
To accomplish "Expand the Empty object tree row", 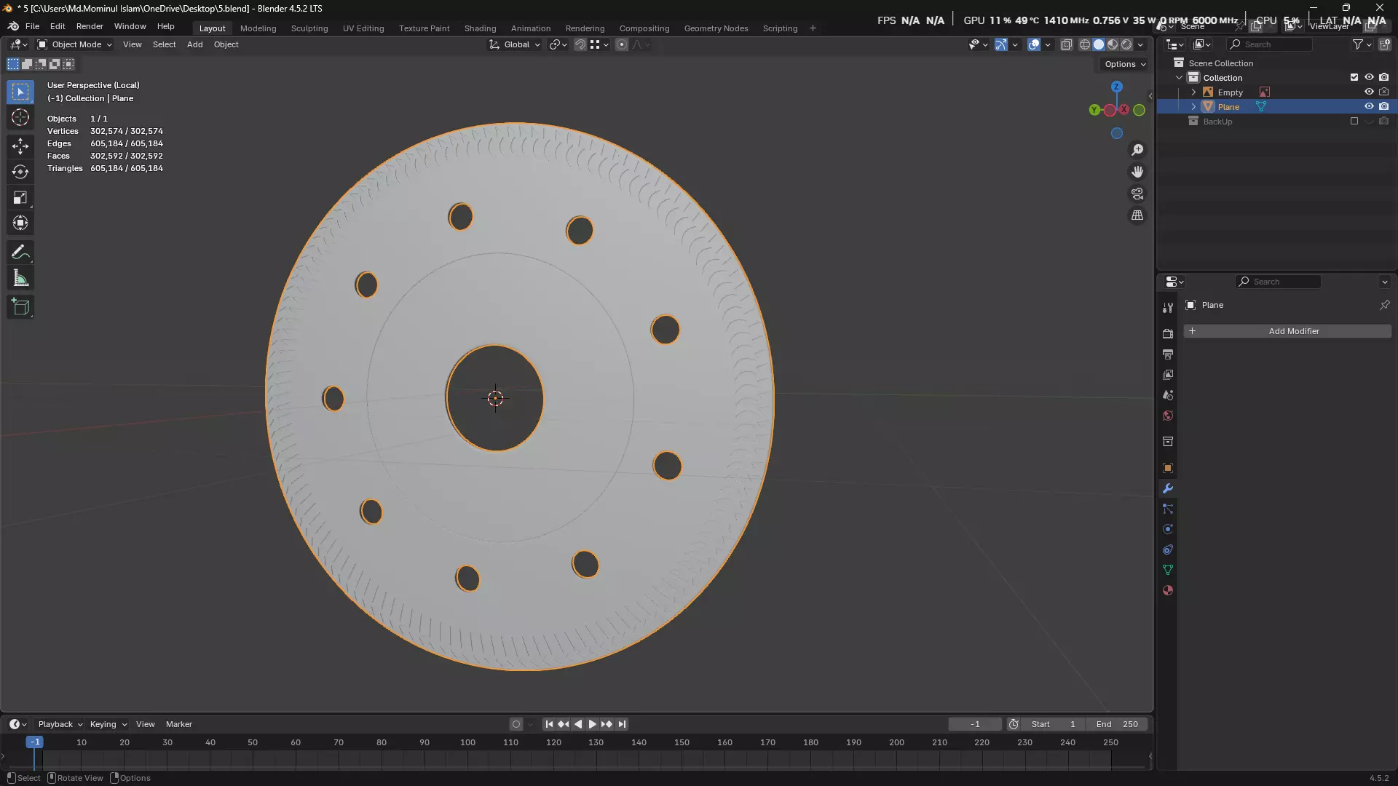I will [x=1193, y=92].
